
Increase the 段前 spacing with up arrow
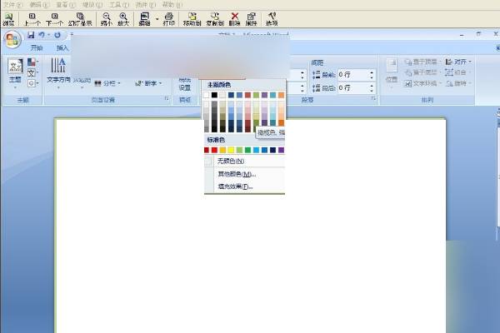tap(372, 72)
